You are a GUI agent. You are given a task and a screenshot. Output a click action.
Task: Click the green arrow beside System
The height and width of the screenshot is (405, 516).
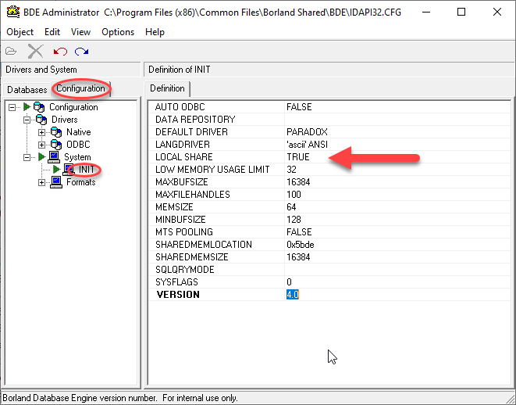pos(42,157)
